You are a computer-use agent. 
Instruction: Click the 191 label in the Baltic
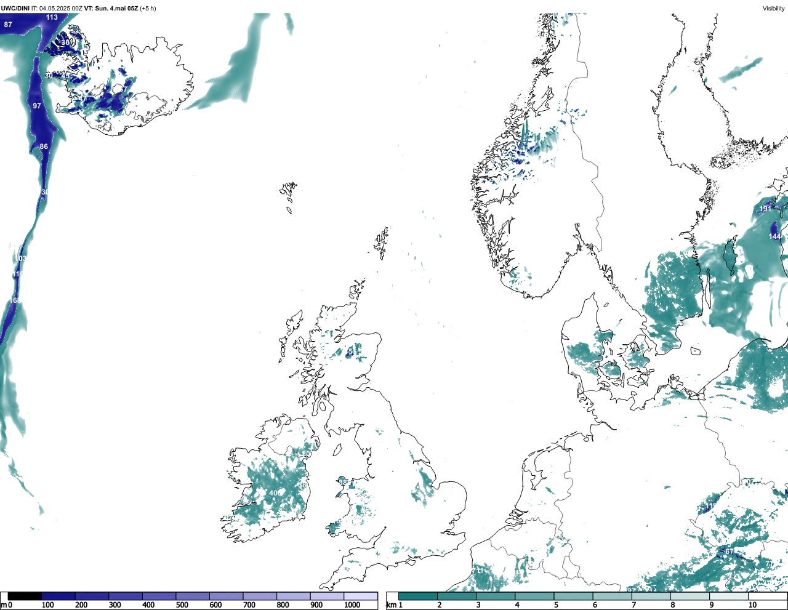(x=765, y=209)
